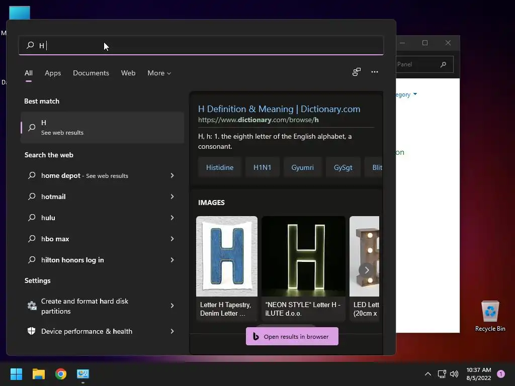Open Category view dropdown in Control Panel
Image resolution: width=515 pixels, height=386 pixels.
click(406, 94)
